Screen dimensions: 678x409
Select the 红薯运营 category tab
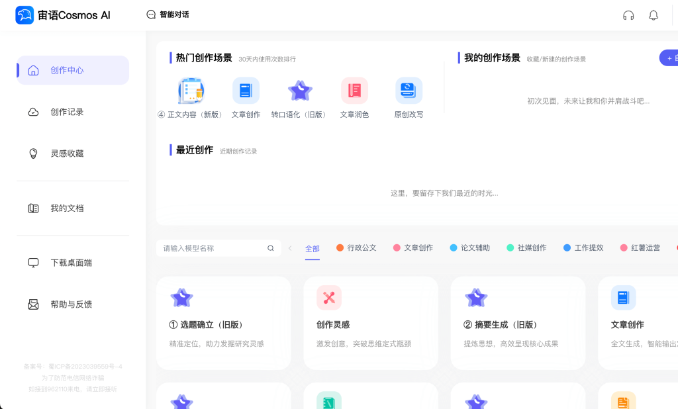[x=640, y=248]
